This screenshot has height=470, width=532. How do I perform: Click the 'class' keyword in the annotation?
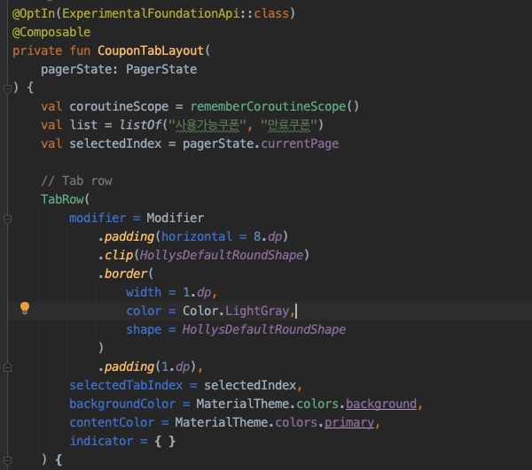click(x=271, y=13)
